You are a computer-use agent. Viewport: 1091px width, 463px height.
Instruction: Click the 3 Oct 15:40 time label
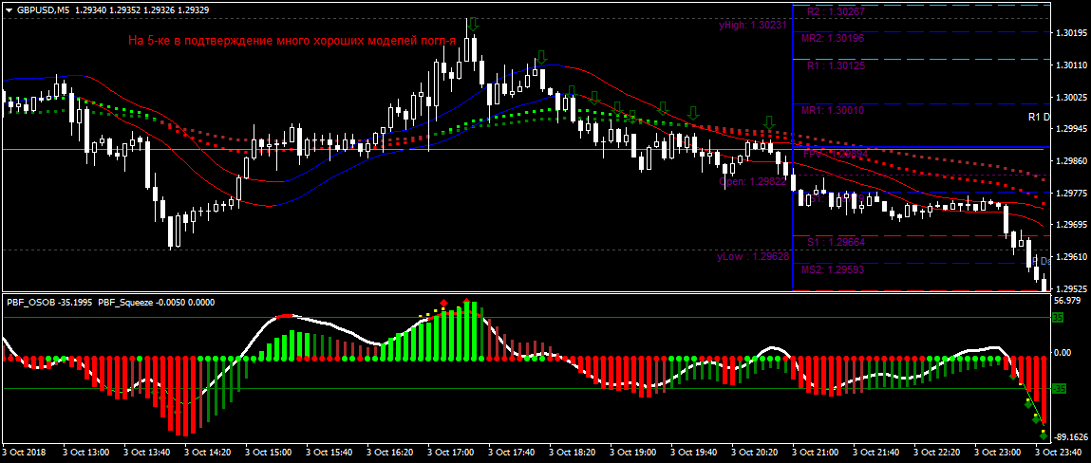click(330, 452)
